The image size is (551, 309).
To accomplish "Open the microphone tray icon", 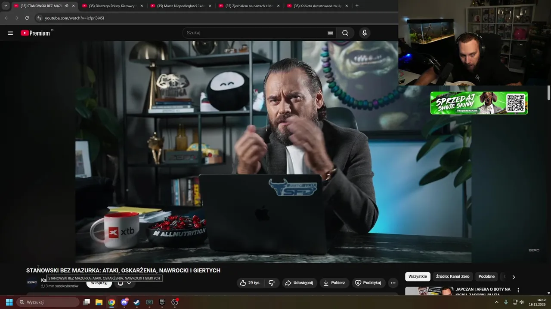I will pos(506,302).
